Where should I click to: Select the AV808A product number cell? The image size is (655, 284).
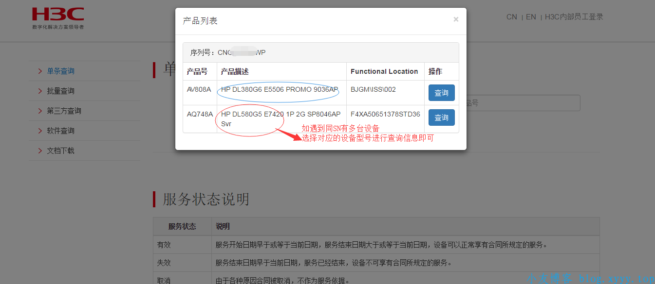pos(199,89)
